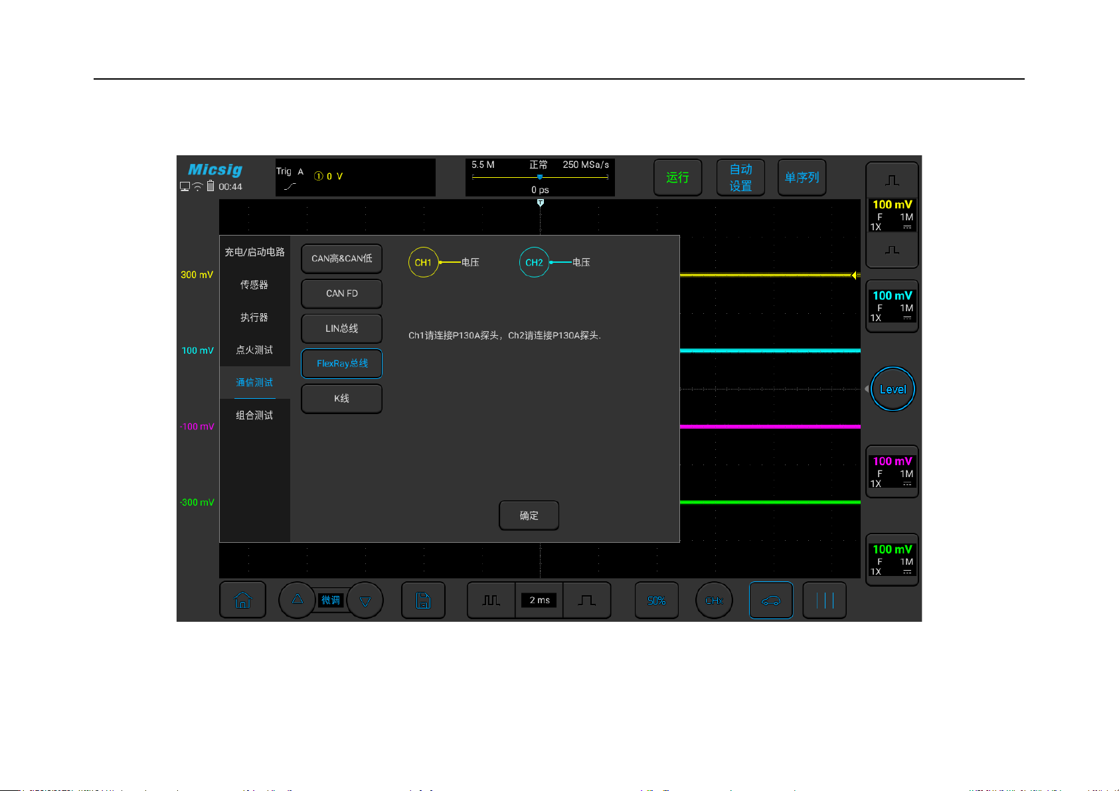This screenshot has height=791, width=1119.
Task: Open magenta channel 3 100 mV panel
Action: point(892,472)
